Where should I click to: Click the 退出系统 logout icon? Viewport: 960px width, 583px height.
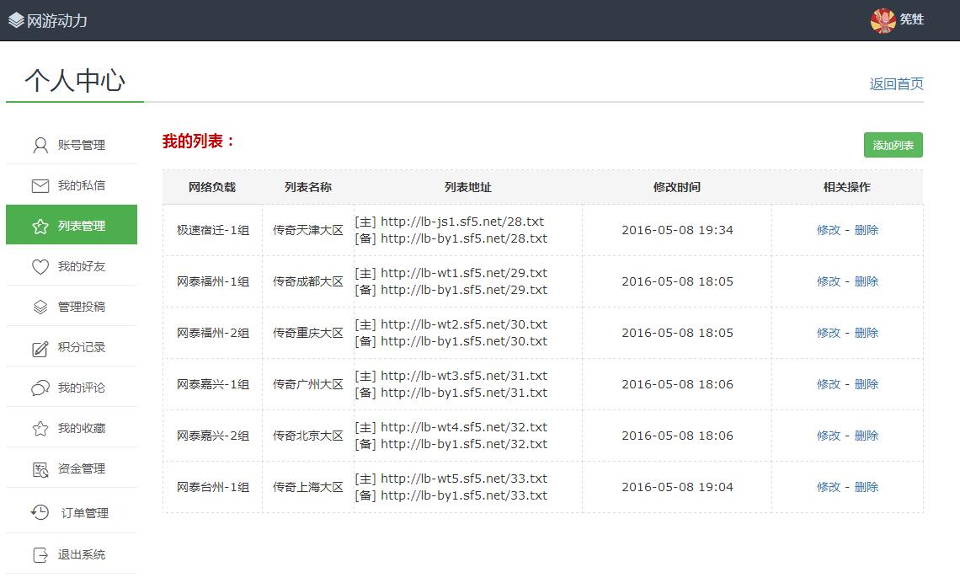coord(40,555)
